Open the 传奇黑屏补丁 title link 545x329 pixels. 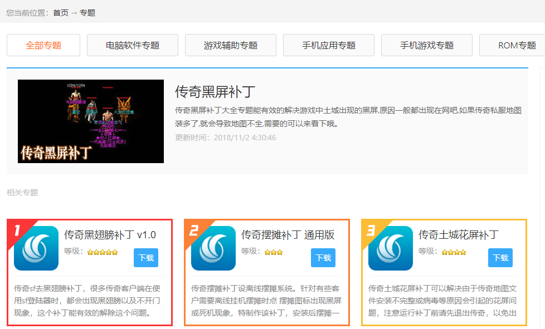click(x=215, y=92)
